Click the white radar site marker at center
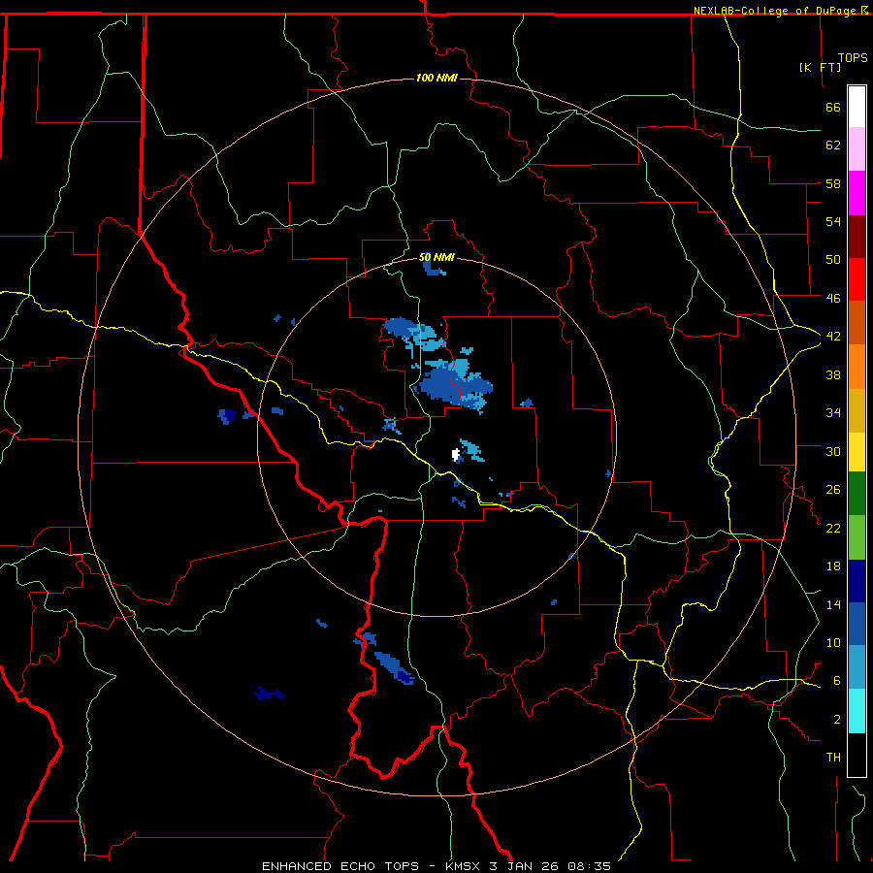 456,455
